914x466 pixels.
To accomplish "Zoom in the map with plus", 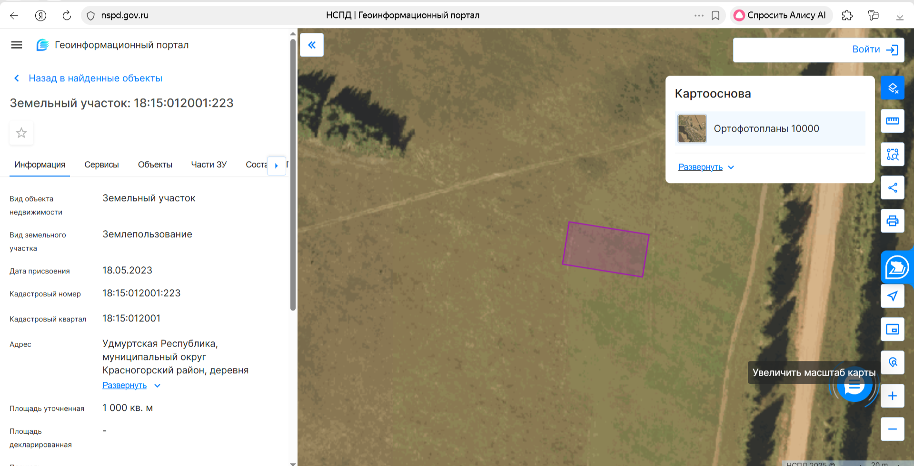I will tap(892, 396).
